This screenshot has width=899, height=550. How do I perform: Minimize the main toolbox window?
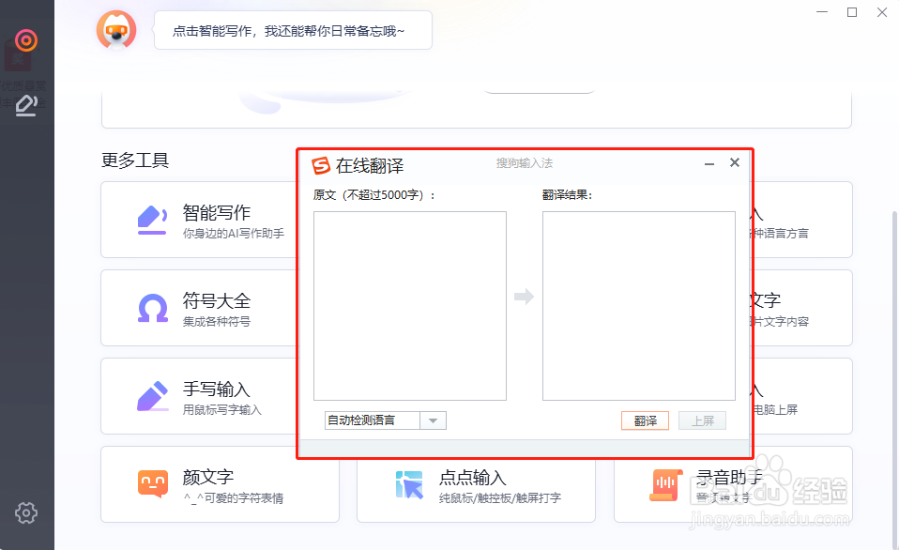click(822, 12)
